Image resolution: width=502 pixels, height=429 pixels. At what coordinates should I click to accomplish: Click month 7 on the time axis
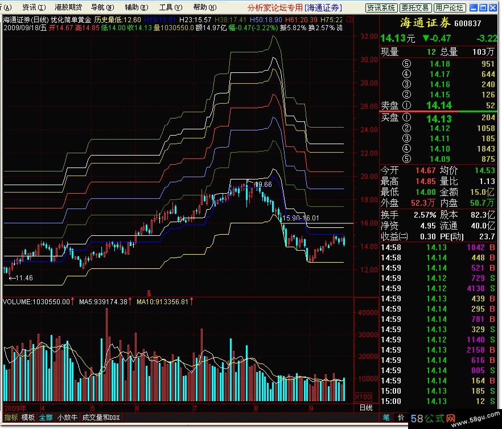click(x=195, y=408)
